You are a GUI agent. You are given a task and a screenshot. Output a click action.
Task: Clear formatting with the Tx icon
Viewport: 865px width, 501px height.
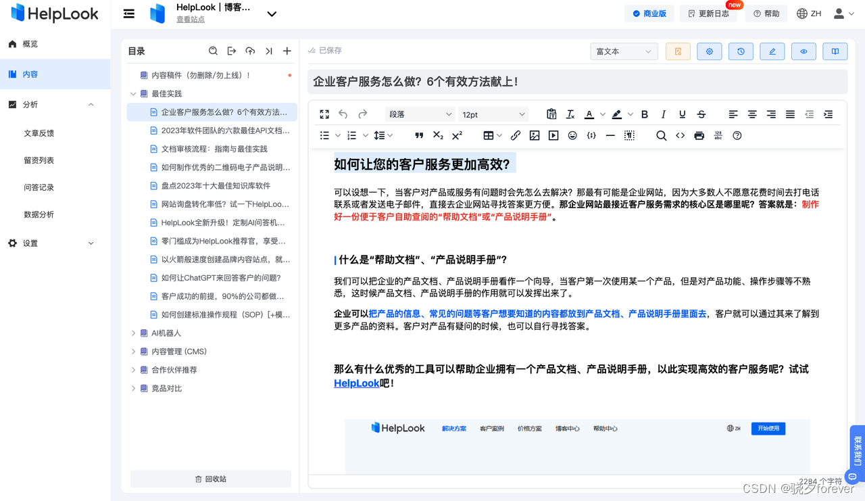point(570,114)
